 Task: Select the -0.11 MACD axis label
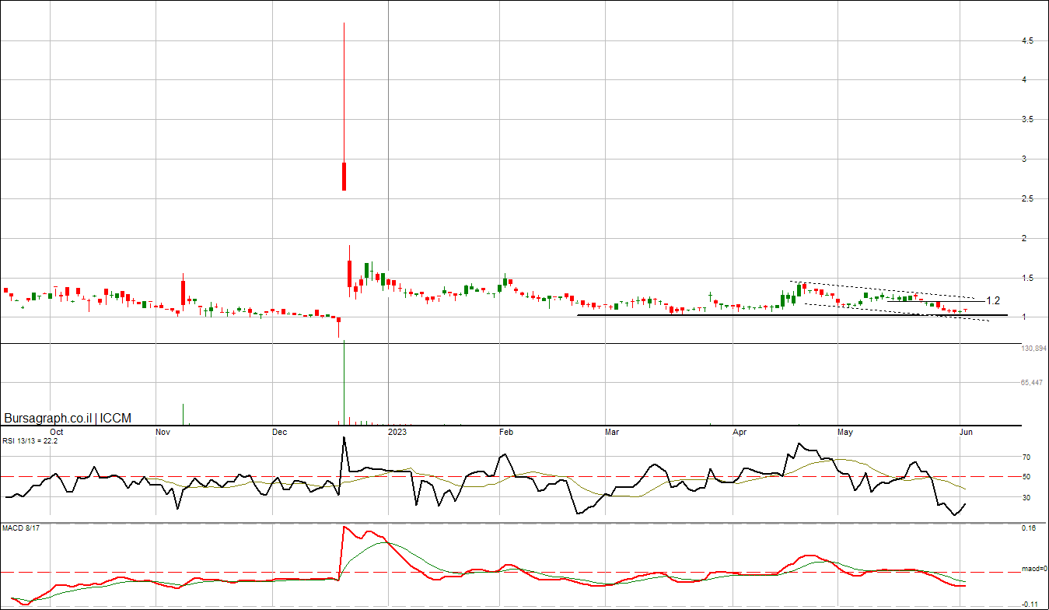[1030, 605]
